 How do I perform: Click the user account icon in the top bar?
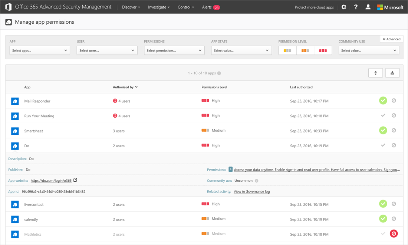pyautogui.click(x=368, y=7)
